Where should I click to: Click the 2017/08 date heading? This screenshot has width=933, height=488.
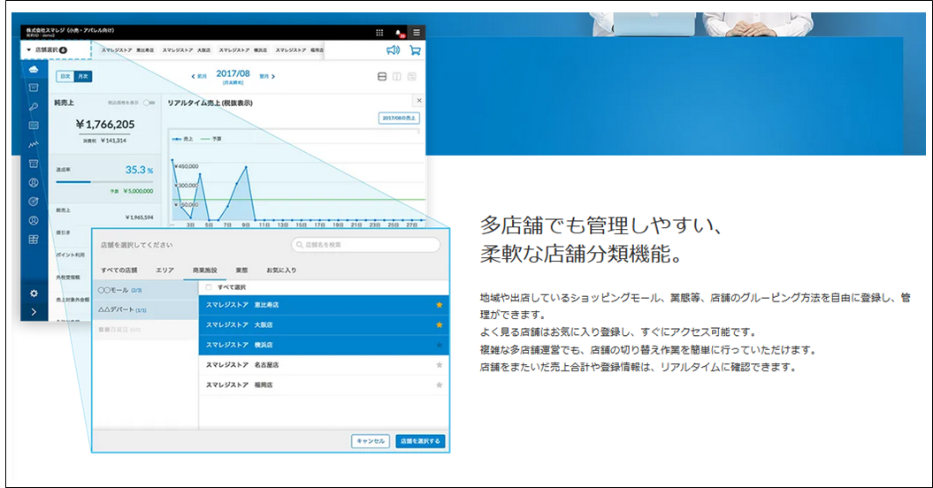[x=233, y=73]
